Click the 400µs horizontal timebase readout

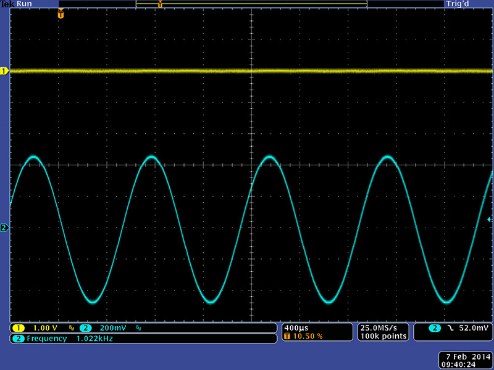tap(295, 327)
